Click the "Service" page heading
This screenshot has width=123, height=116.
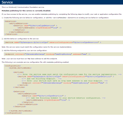pyautogui.click(x=7, y=2)
